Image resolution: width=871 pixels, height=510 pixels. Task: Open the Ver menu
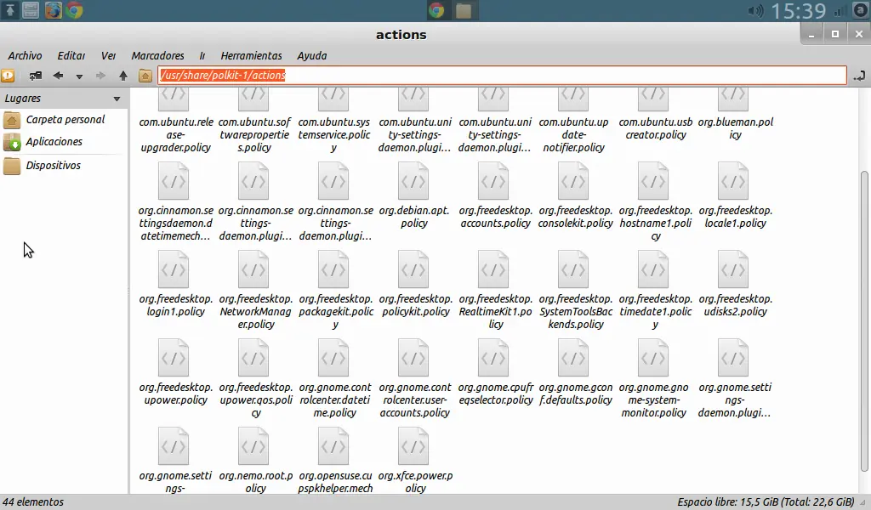coord(108,55)
